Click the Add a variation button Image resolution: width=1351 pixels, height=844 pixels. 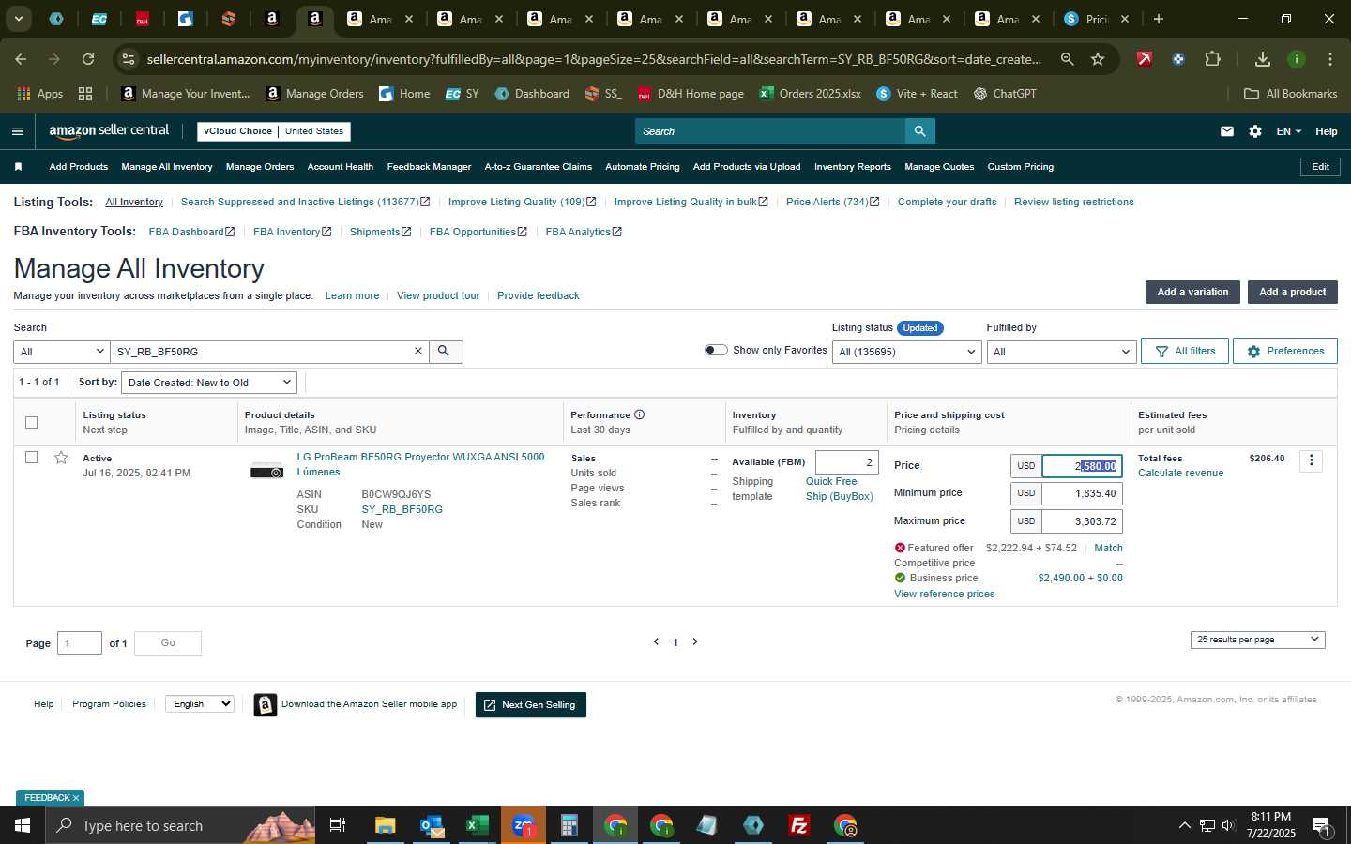click(x=1192, y=292)
